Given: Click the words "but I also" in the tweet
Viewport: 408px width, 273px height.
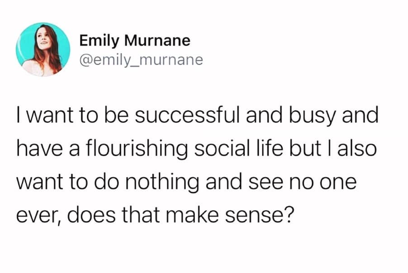Looking at the screenshot, I should point(333,149).
